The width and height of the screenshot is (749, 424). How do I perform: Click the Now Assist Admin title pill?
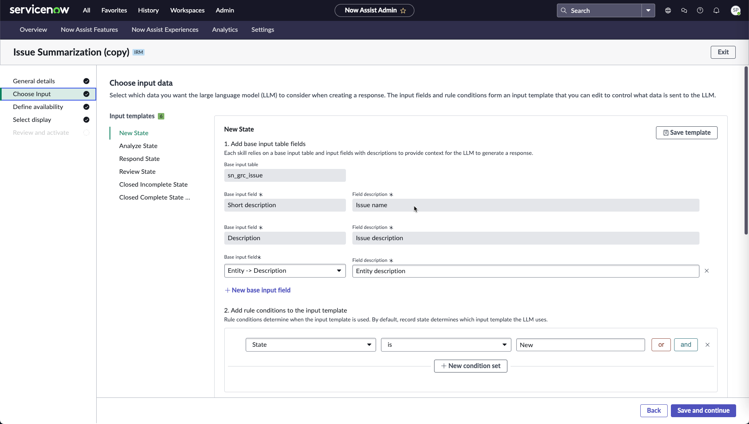[374, 10]
